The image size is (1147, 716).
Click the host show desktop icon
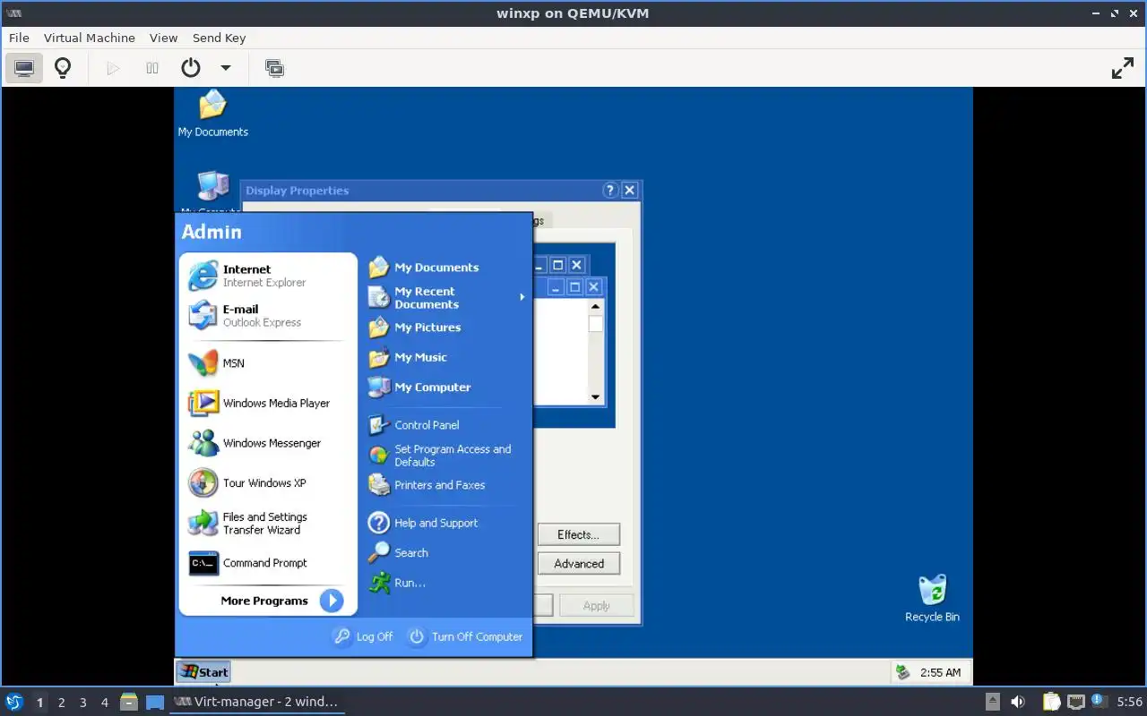coord(155,702)
